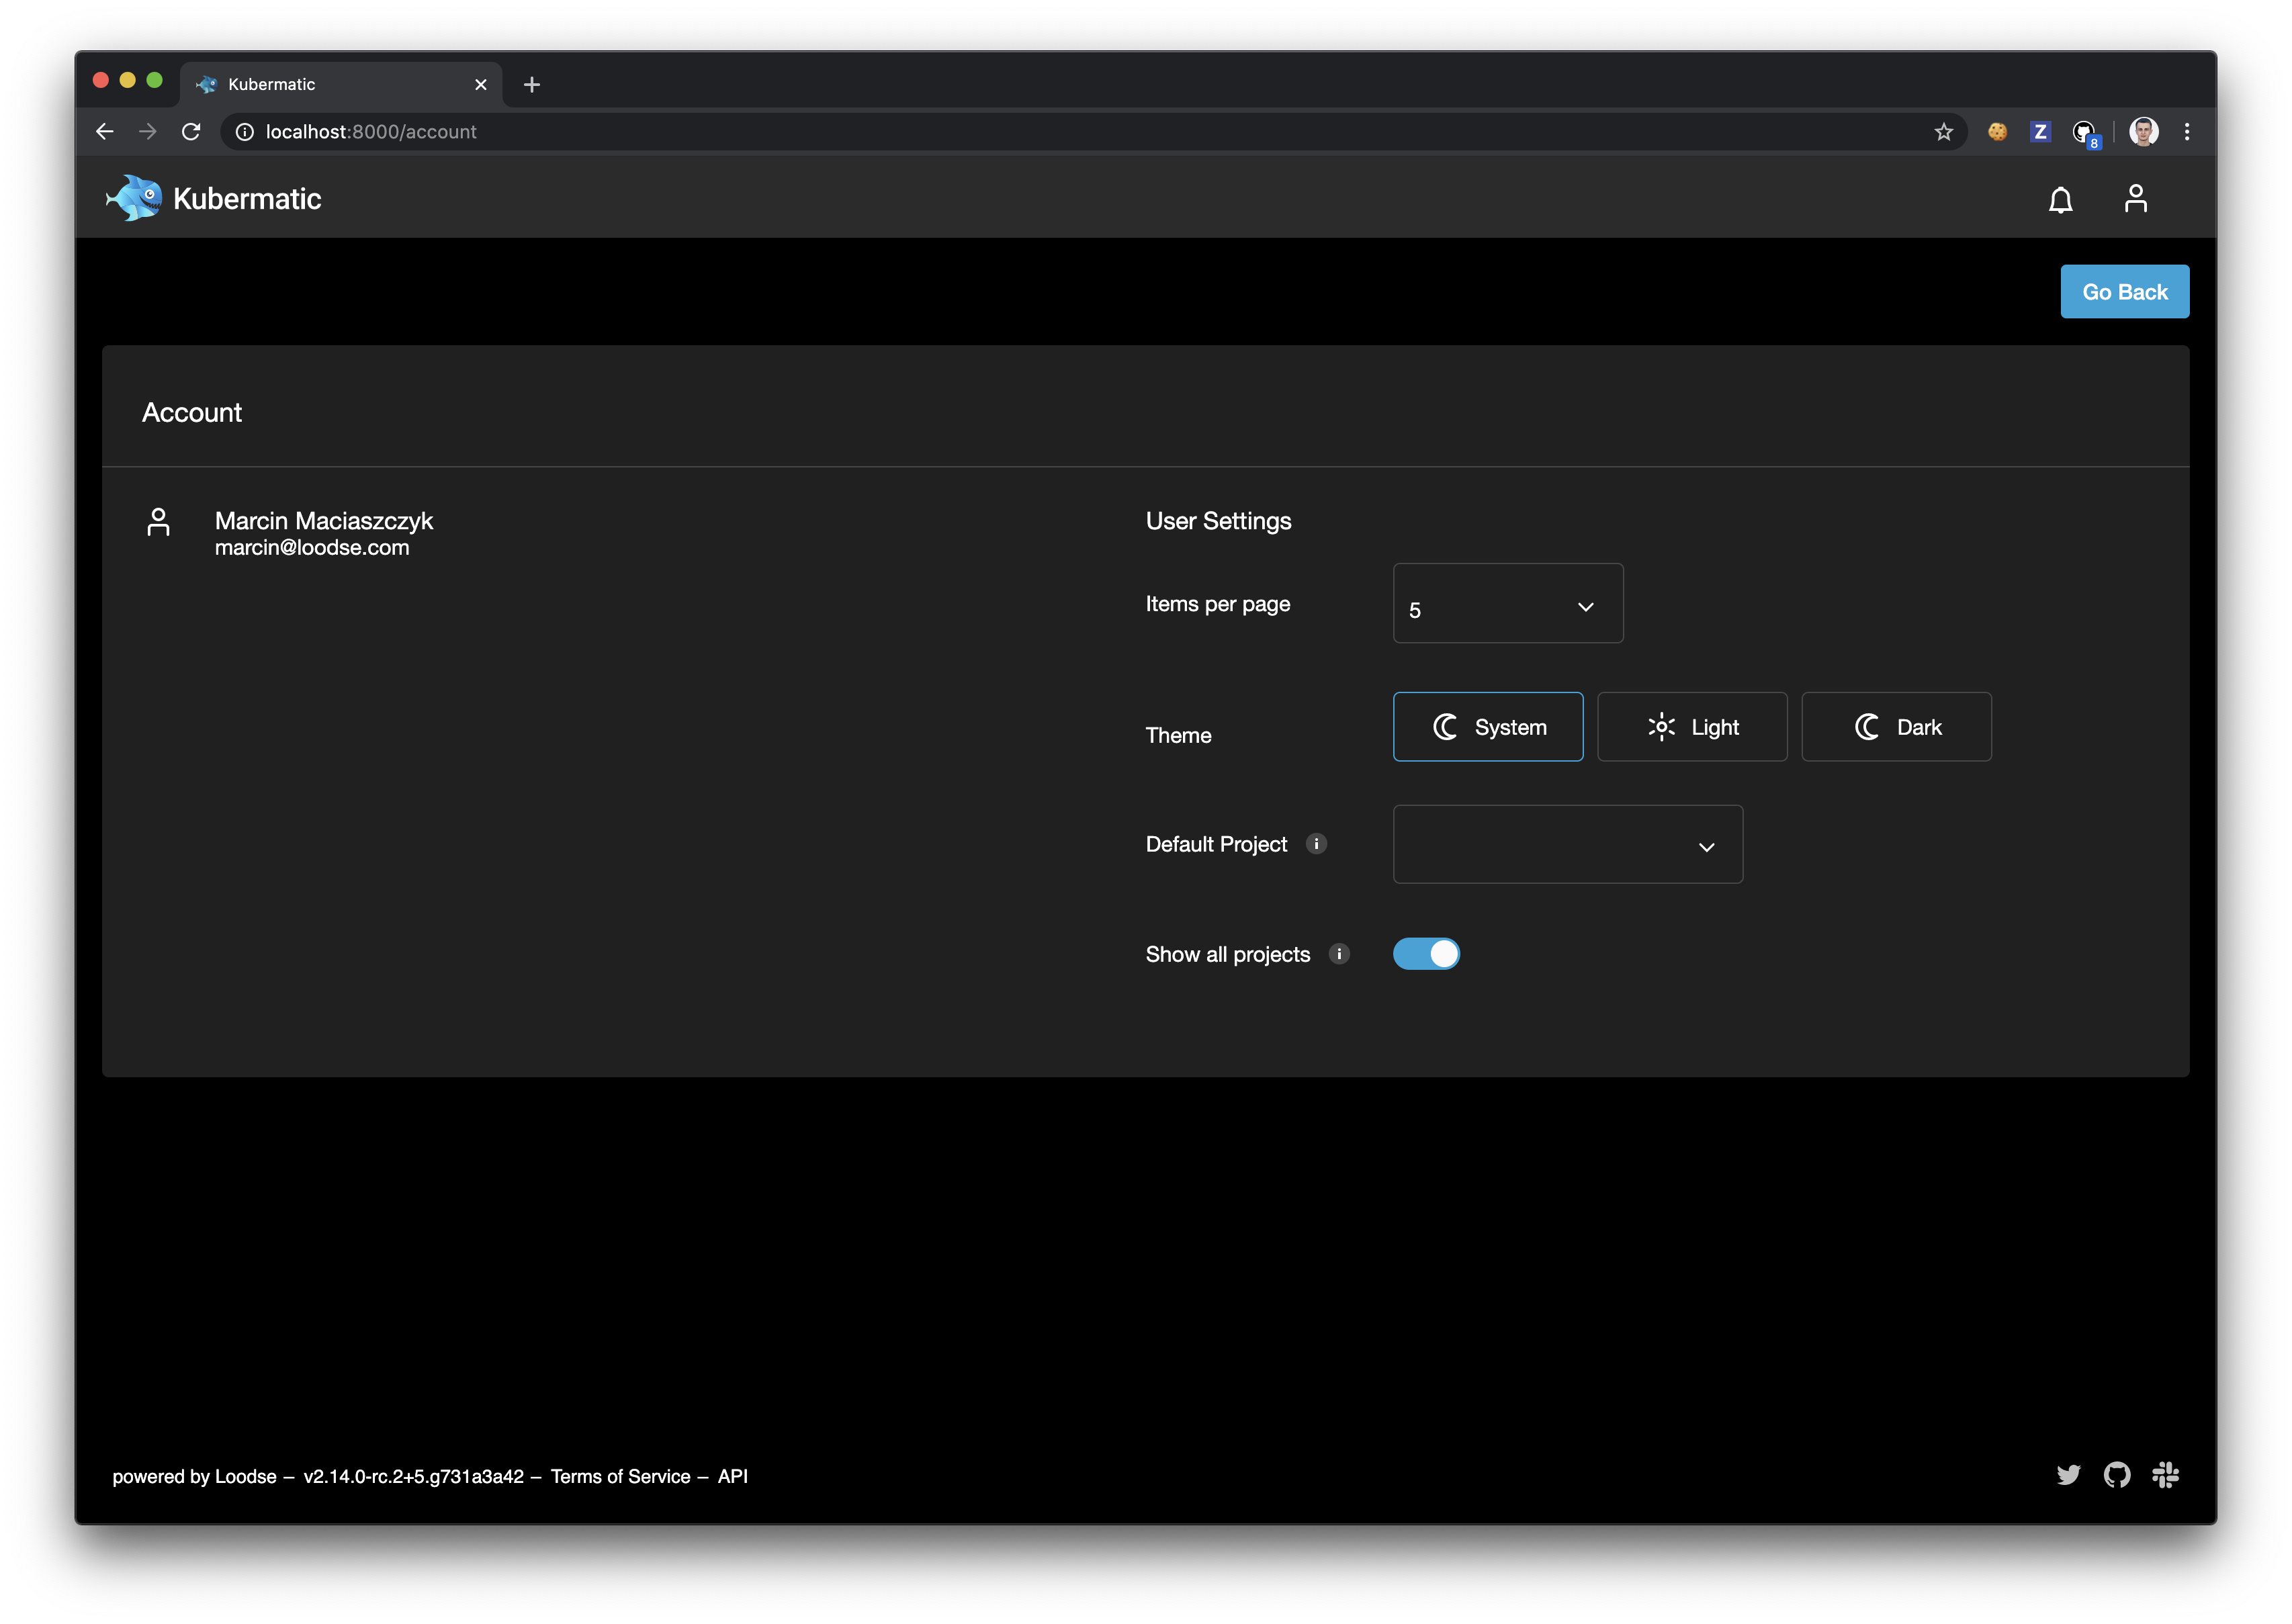Bookmark the page with the star icon
The image size is (2292, 1624).
(1943, 131)
